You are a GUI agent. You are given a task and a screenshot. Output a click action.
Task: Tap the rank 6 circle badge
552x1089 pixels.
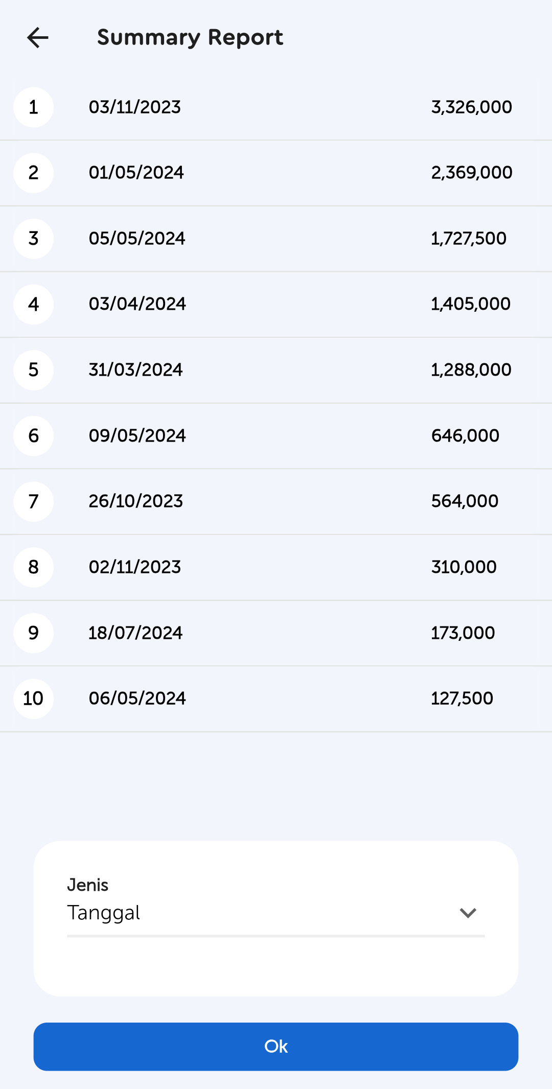(x=34, y=436)
